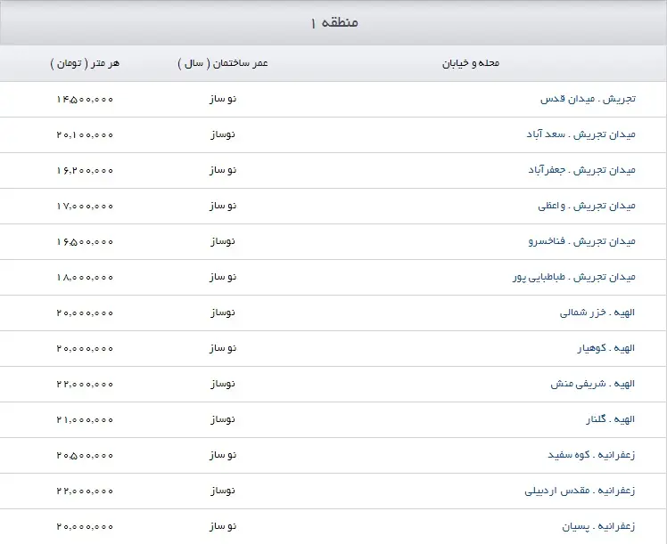Open the 'تجریش . میدان قدس' entry

click(x=588, y=99)
